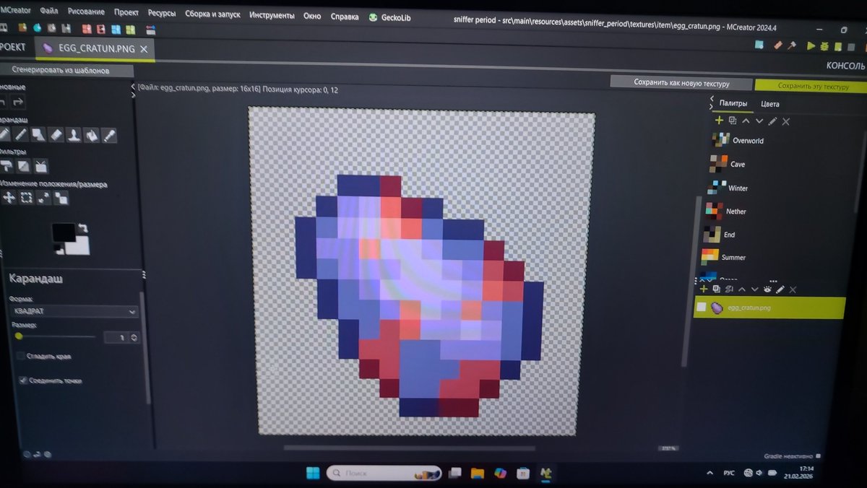Open palette editing with the pencil icon
Viewport: 867px width, 488px height.
[772, 121]
